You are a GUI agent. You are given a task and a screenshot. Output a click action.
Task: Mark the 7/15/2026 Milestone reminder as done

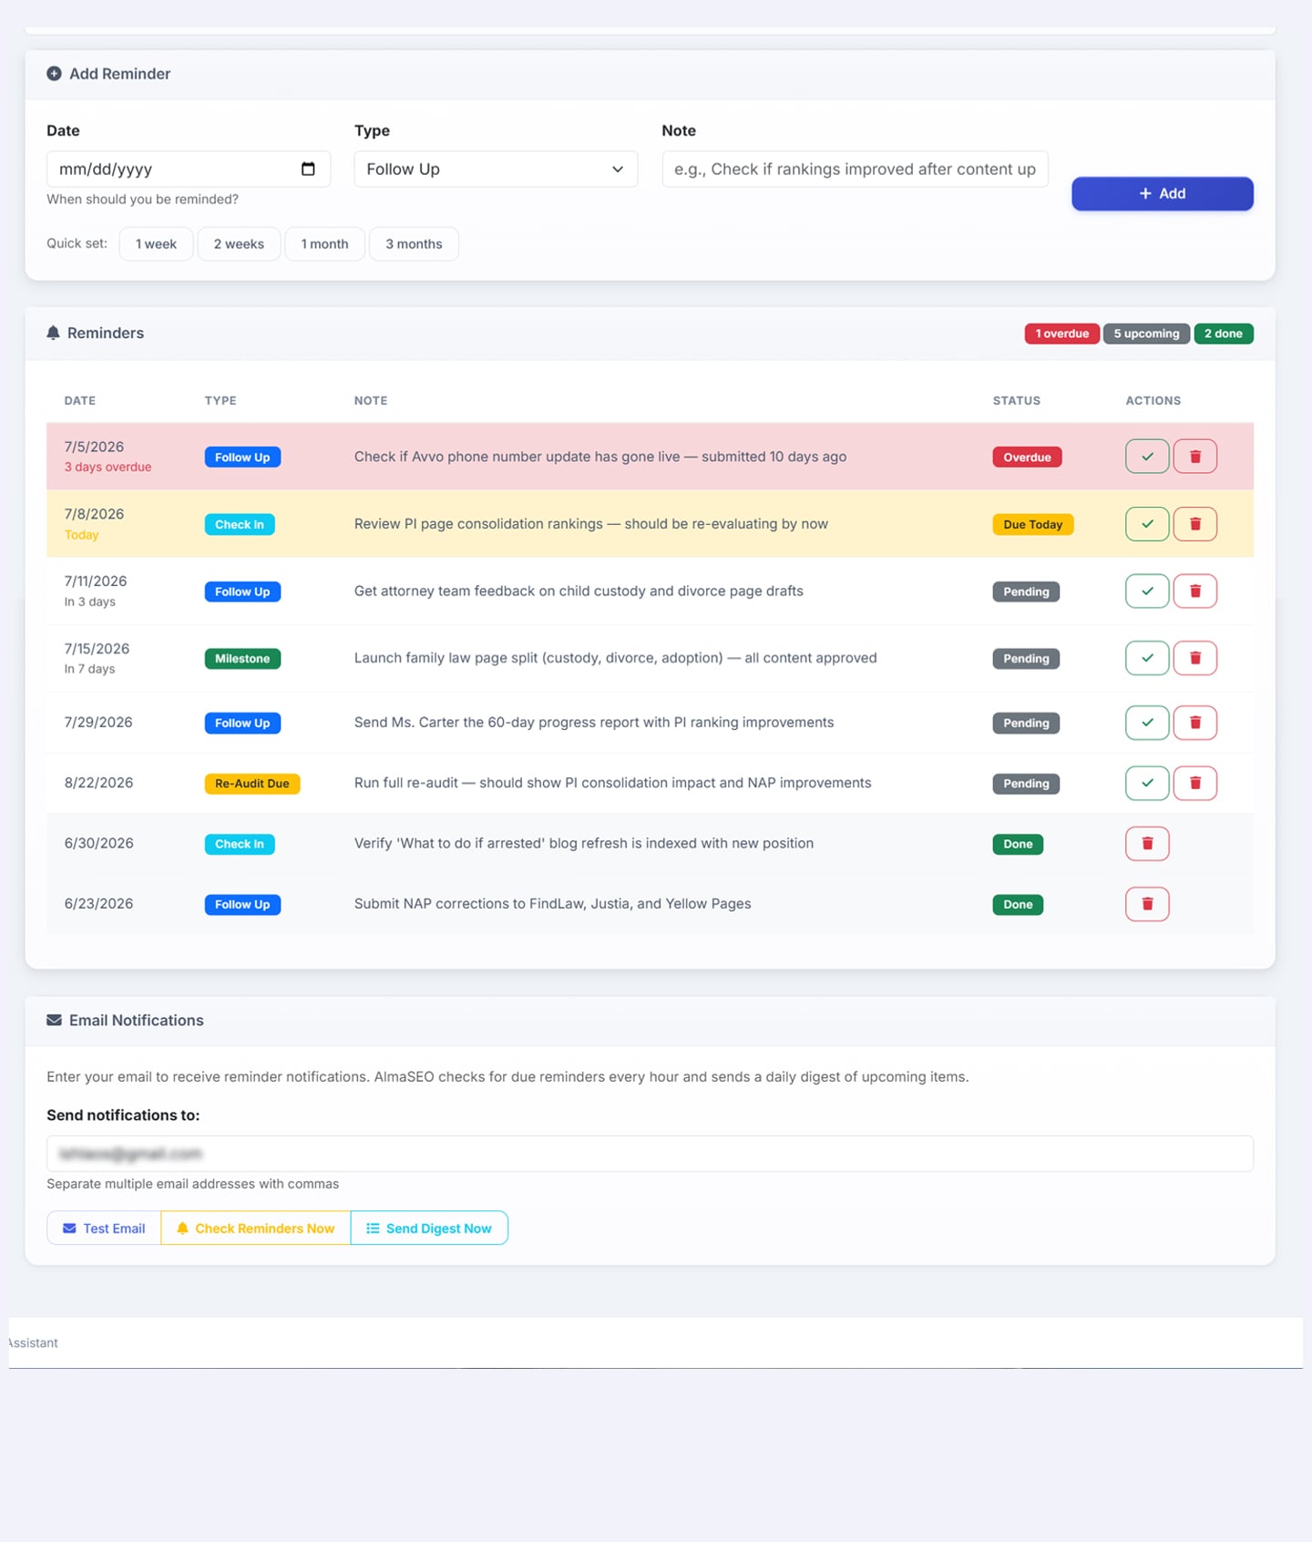(1147, 658)
